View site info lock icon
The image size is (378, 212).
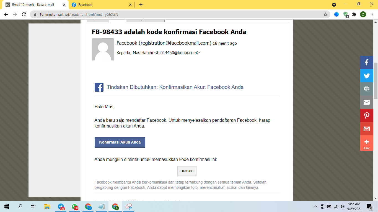click(x=35, y=14)
